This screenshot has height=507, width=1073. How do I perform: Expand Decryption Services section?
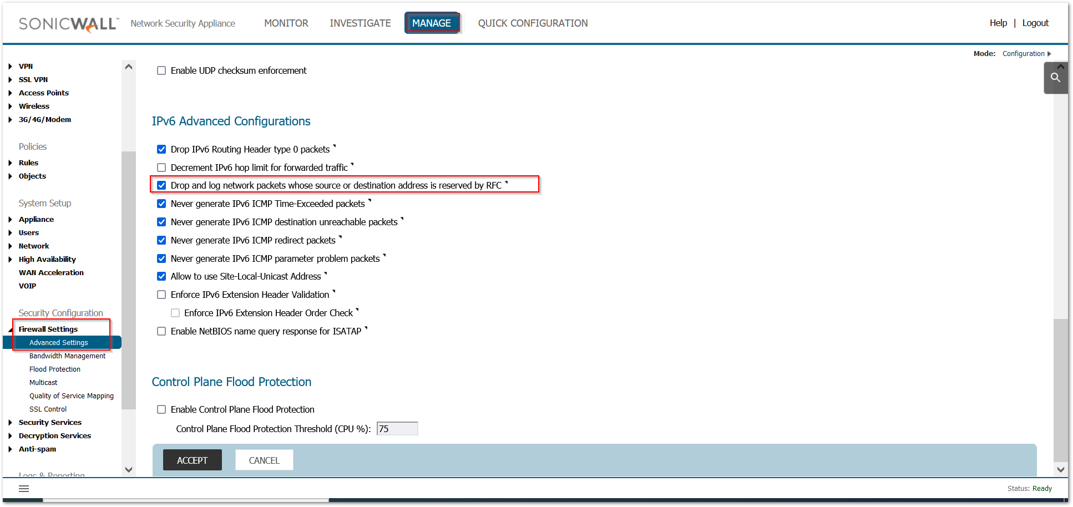pos(11,435)
